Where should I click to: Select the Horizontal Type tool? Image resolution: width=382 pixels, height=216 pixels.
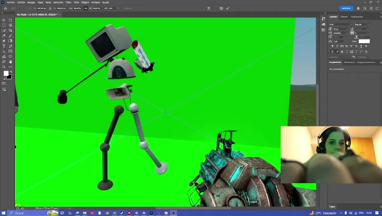point(4,46)
